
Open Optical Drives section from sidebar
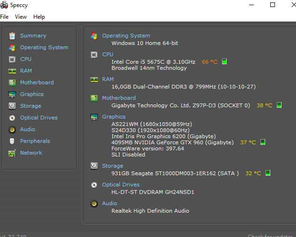pyautogui.click(x=39, y=118)
